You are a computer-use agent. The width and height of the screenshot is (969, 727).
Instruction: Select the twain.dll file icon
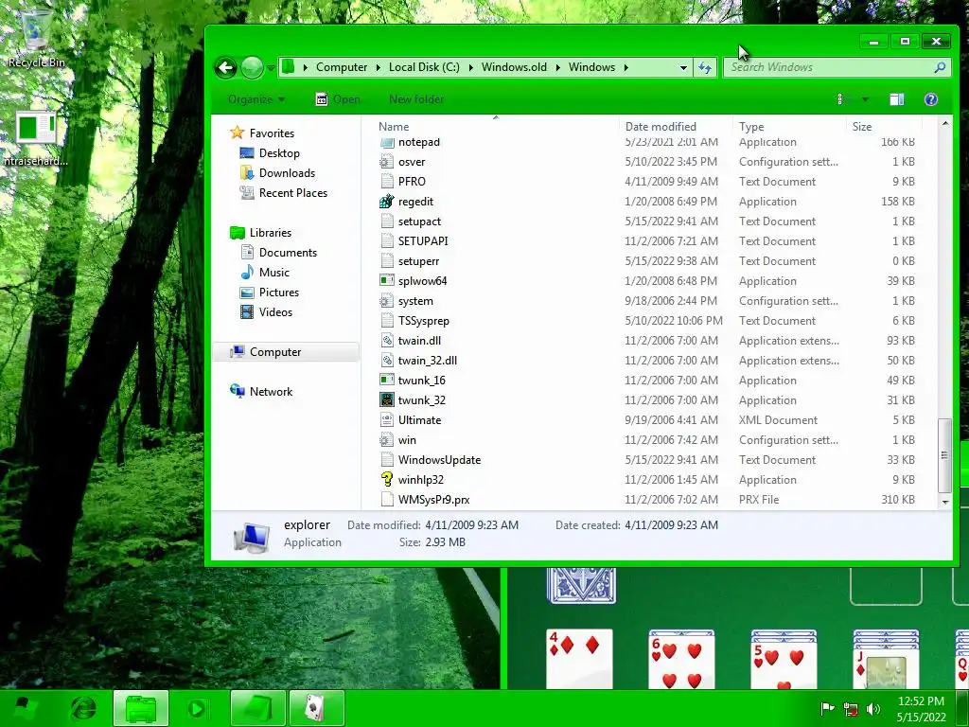(x=387, y=341)
